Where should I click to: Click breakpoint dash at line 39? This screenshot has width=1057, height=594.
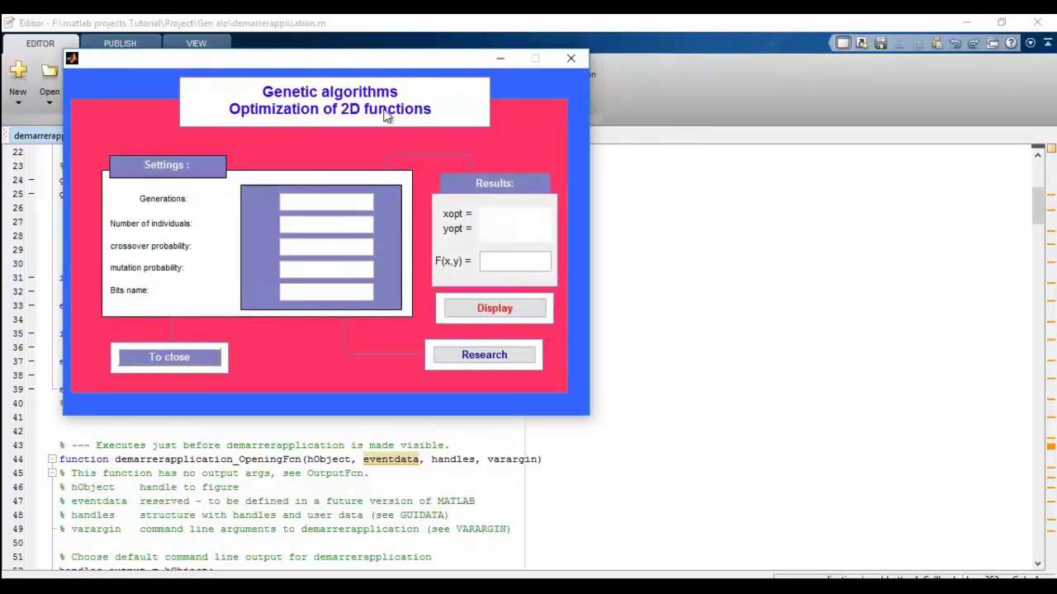point(31,389)
